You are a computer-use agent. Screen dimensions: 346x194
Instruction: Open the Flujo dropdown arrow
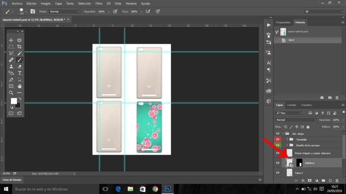141,12
